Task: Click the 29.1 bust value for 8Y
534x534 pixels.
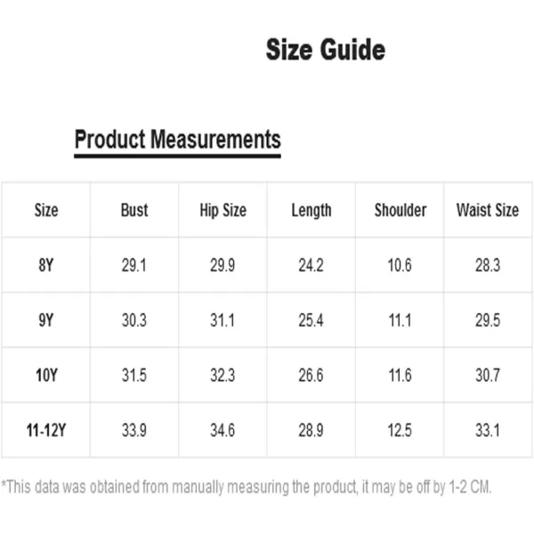Action: pyautogui.click(x=134, y=265)
